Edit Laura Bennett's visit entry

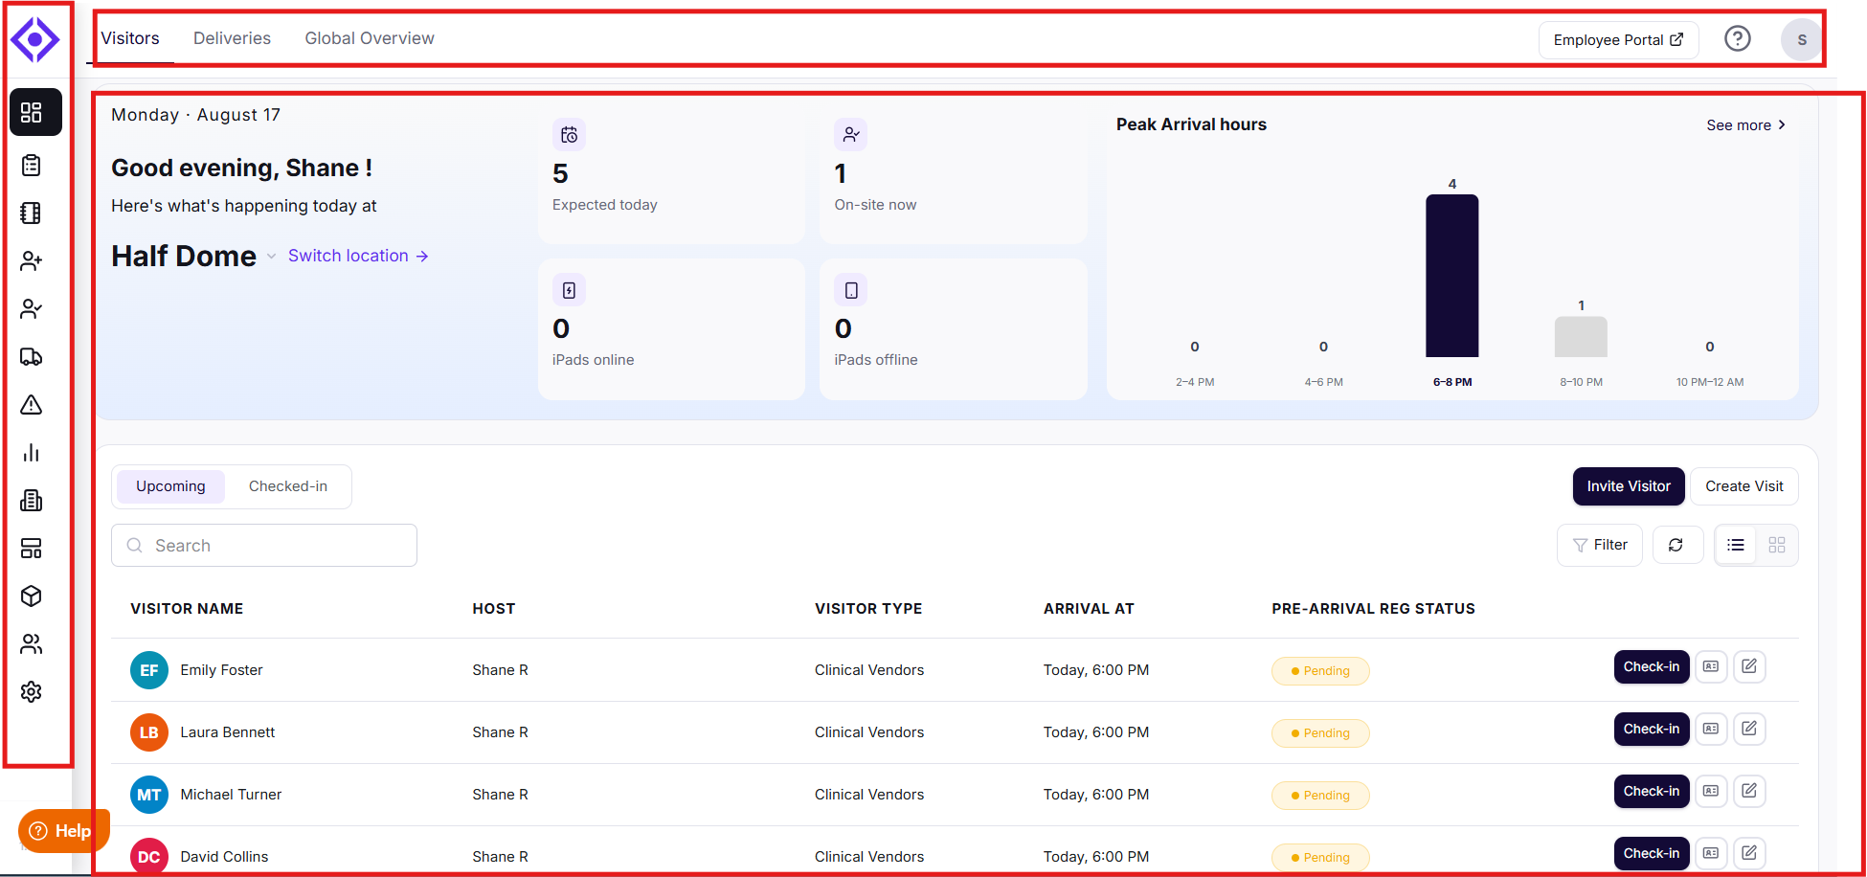point(1749,729)
